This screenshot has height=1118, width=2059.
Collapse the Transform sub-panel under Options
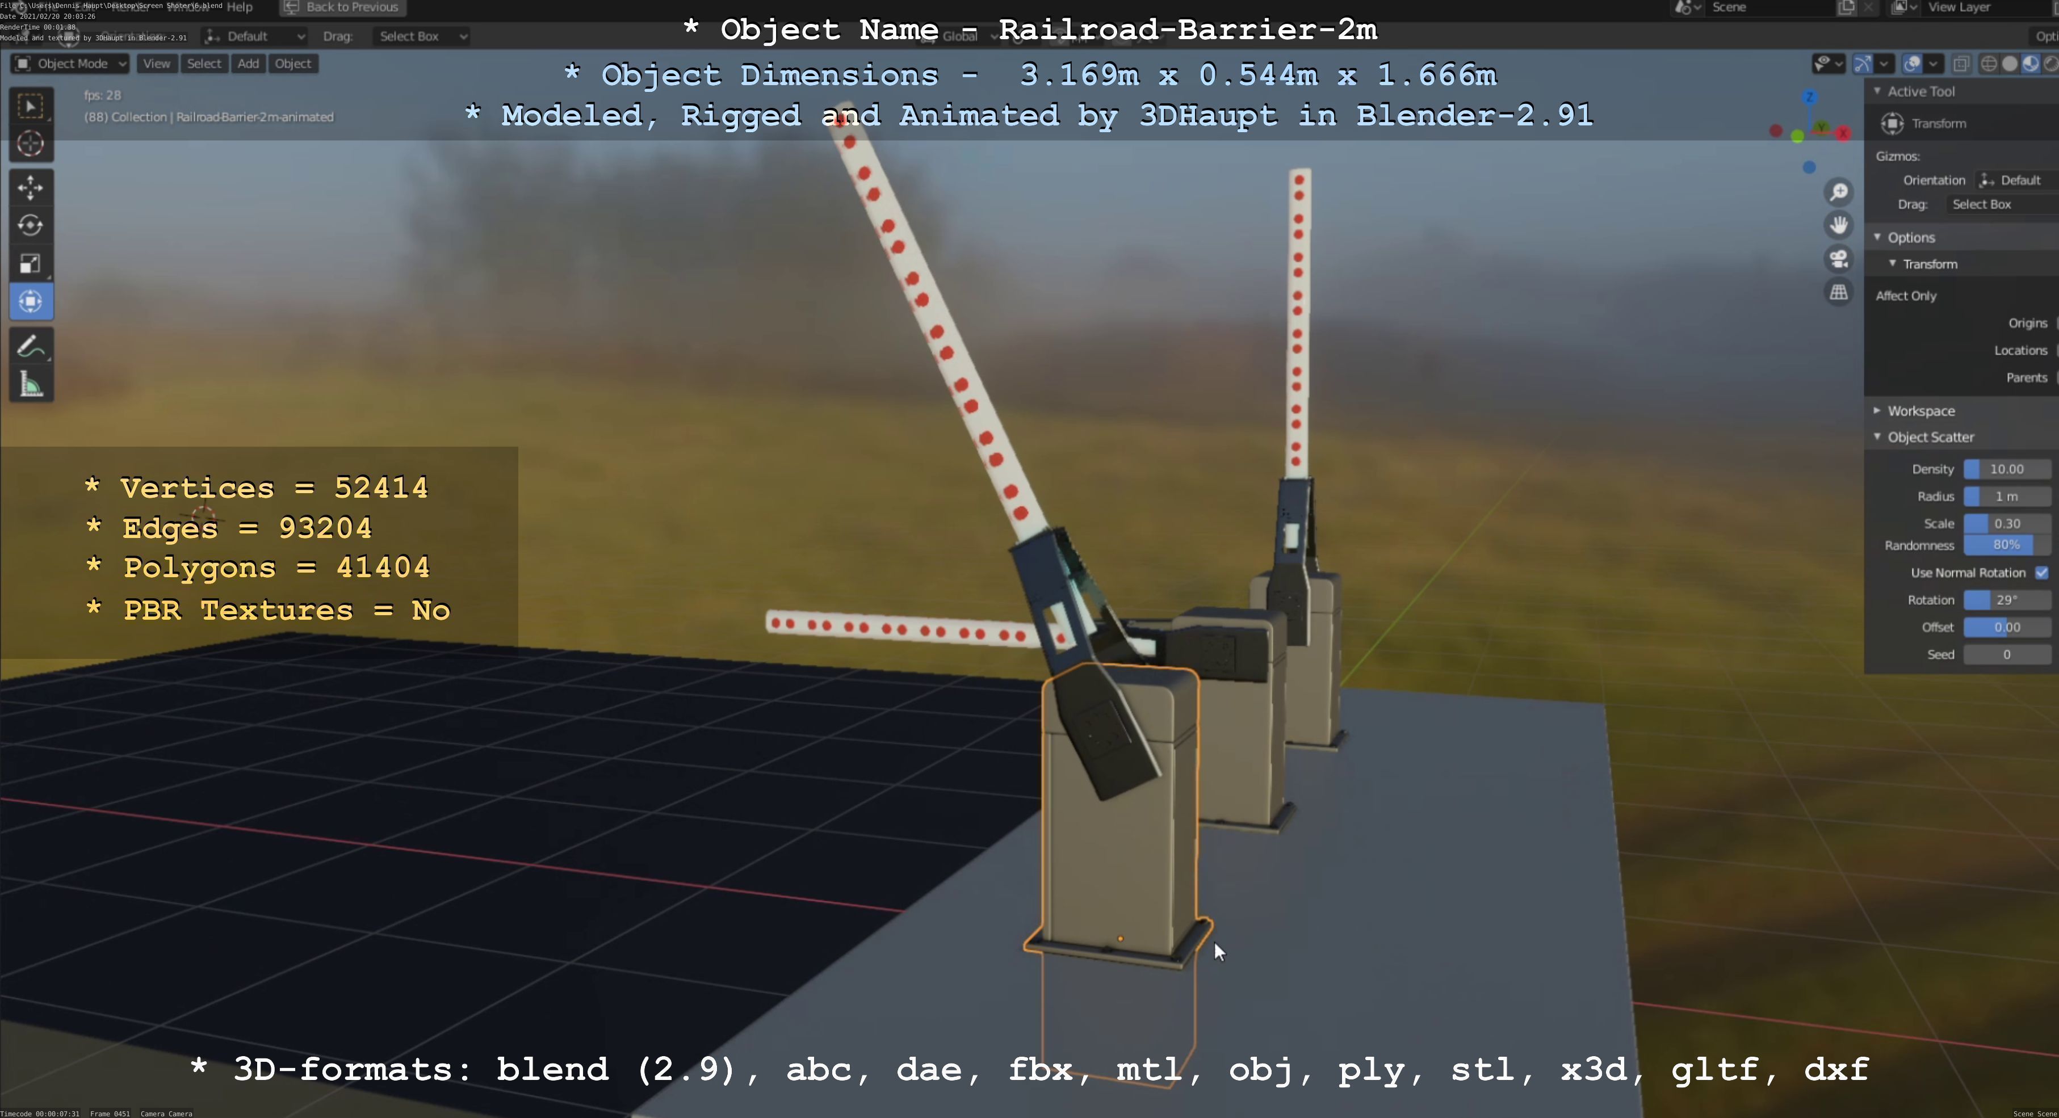[1893, 264]
